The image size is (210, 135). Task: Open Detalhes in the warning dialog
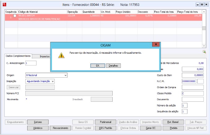pyautogui.click(x=113, y=66)
